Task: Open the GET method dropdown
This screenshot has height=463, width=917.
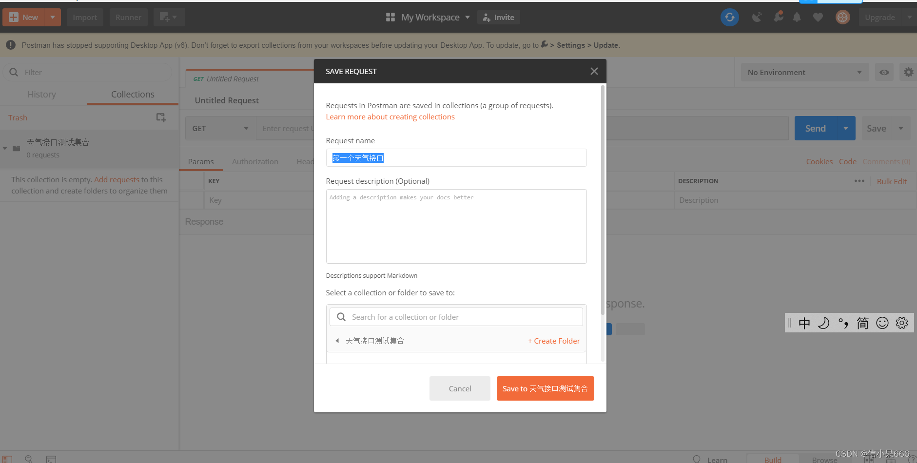Action: click(x=221, y=128)
